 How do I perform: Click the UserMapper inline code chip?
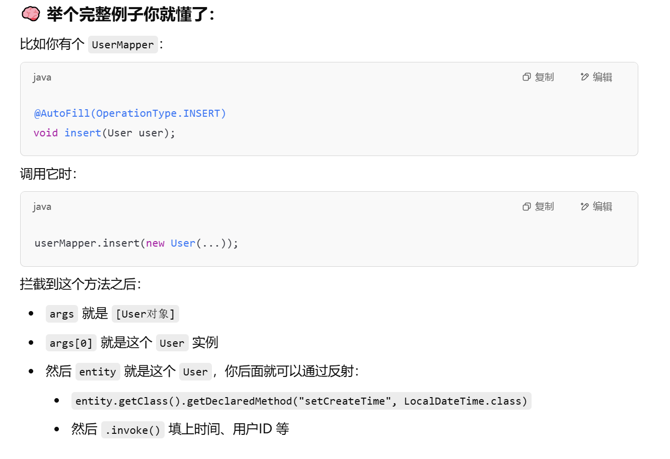pos(122,44)
